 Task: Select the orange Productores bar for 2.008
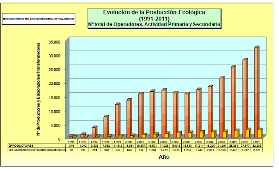point(222,107)
